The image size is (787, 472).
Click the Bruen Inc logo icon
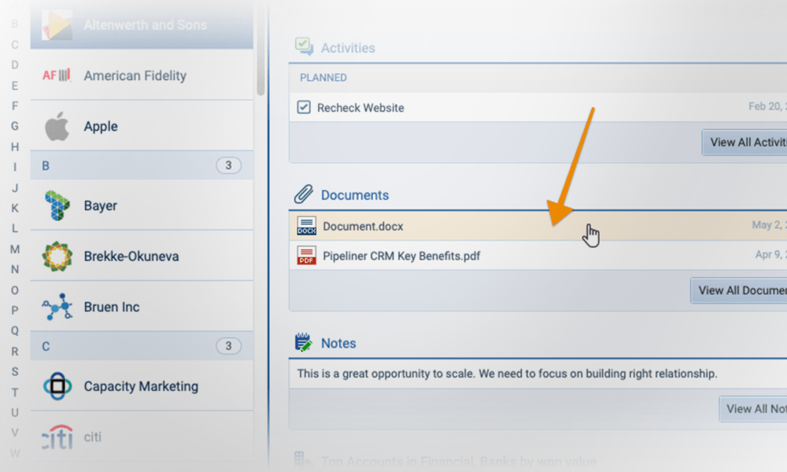tap(57, 307)
